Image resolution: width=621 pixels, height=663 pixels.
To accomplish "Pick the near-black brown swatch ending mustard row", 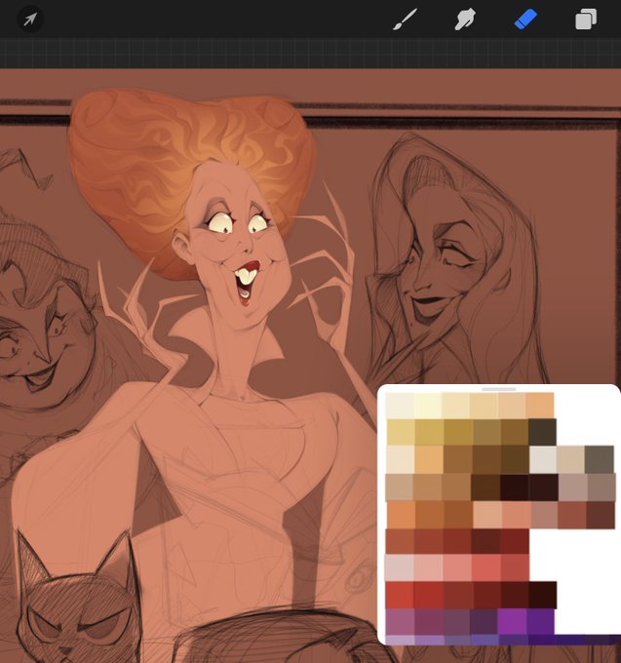I will [542, 432].
